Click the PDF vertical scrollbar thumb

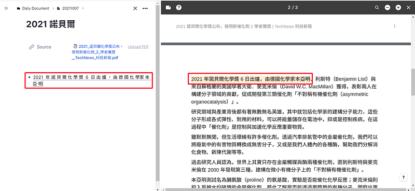pyautogui.click(x=413, y=82)
